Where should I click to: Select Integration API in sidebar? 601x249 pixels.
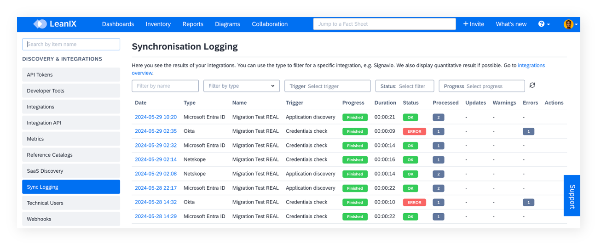71,123
